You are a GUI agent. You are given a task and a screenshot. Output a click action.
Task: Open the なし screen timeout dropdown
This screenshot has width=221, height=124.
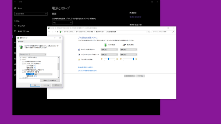pos(62,22)
